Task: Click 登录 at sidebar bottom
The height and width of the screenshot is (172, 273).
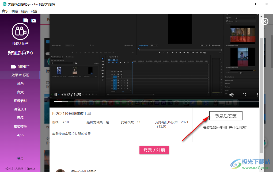Action: [x=20, y=158]
